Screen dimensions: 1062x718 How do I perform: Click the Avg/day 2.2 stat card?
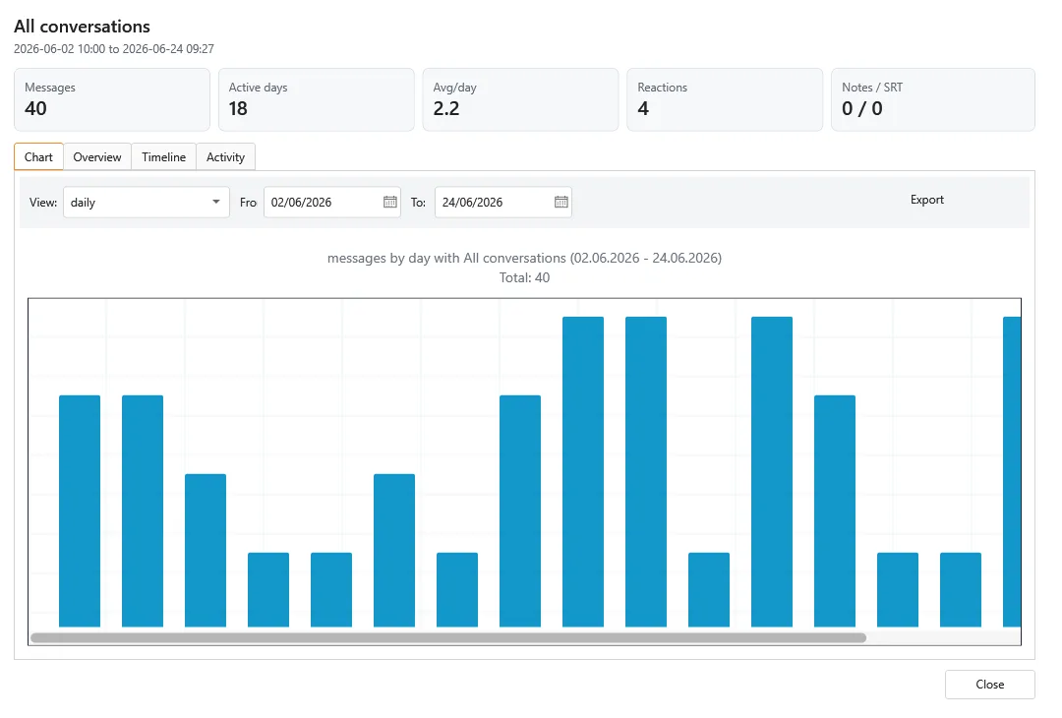(x=520, y=99)
